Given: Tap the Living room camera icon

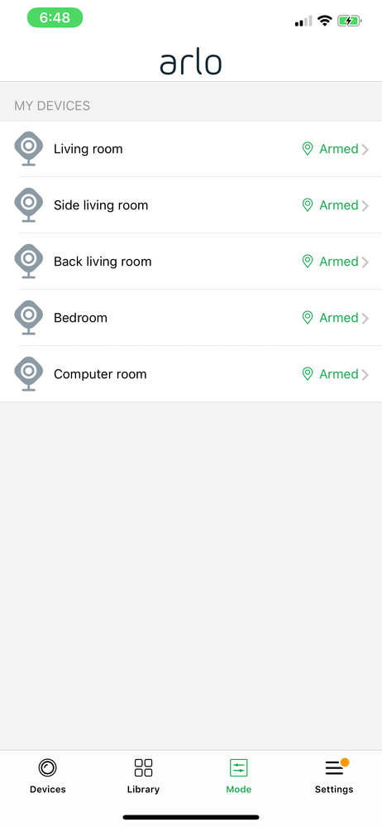Looking at the screenshot, I should coord(28,149).
